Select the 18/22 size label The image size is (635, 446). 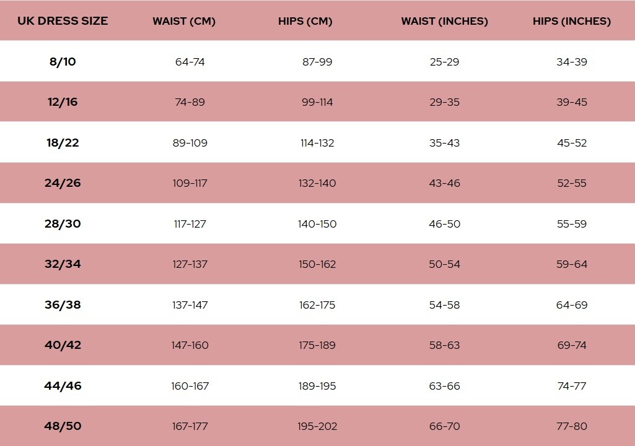(x=63, y=143)
